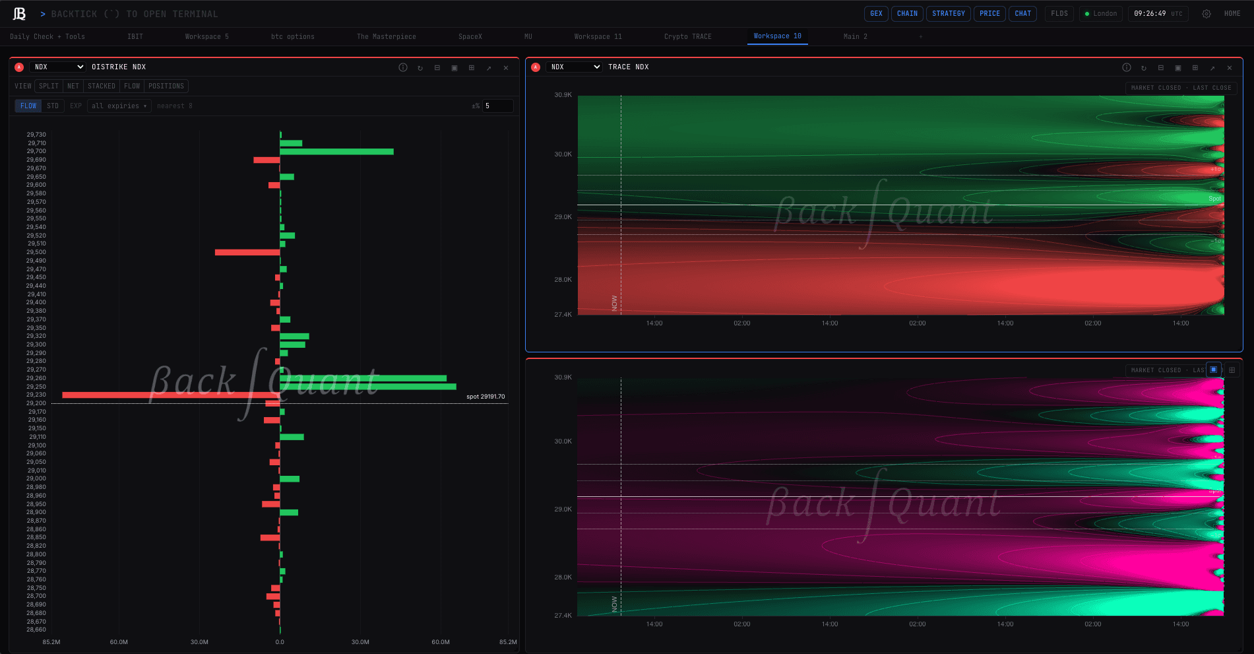Open the CHAT panel button
The image size is (1254, 654).
pos(1023,14)
